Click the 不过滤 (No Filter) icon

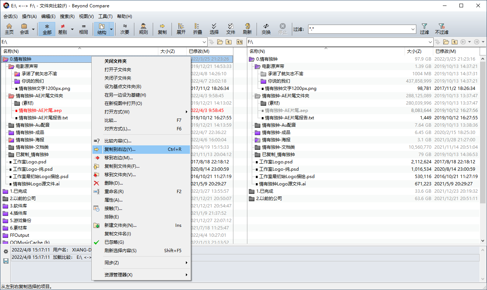[x=441, y=29]
